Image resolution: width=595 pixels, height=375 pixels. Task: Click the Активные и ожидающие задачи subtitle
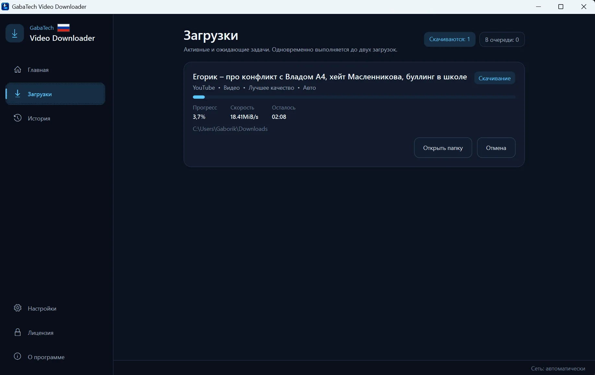pyautogui.click(x=290, y=50)
